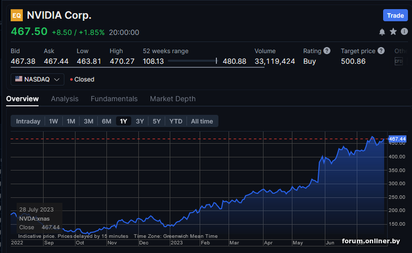This screenshot has width=412, height=253.
Task: Click the US flag icon beside NASDAQ
Action: (19, 79)
